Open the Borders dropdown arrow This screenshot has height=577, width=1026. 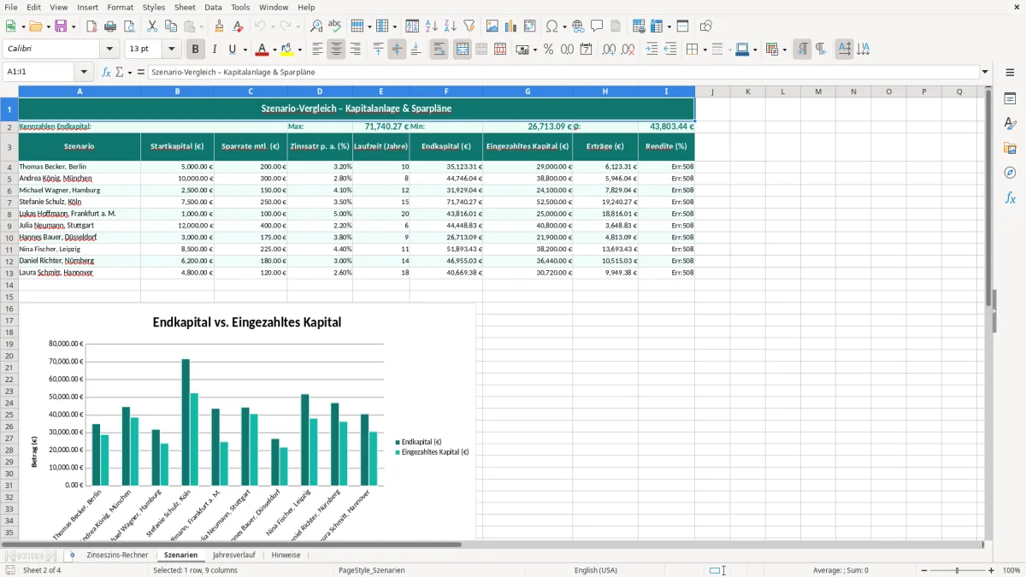(704, 50)
